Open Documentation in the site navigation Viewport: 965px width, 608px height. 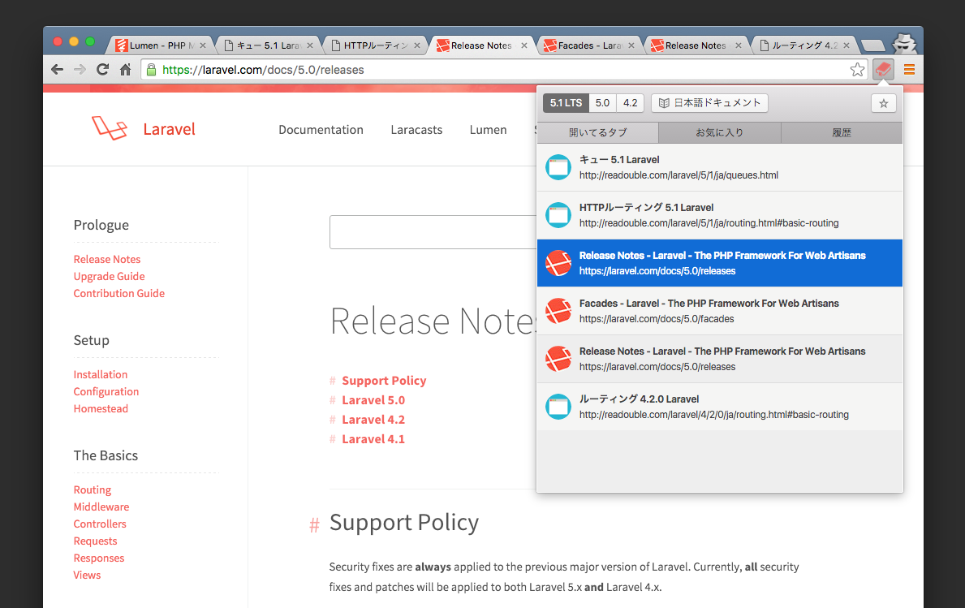[321, 130]
